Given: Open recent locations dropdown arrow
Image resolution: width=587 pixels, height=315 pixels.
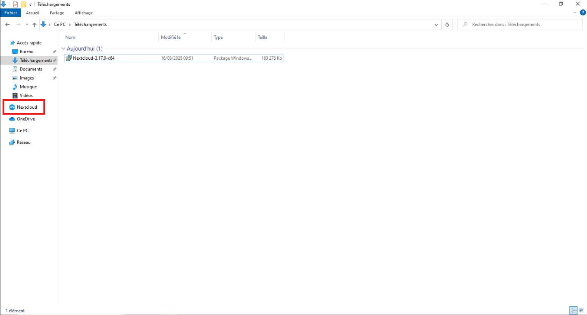Looking at the screenshot, I should (27, 25).
